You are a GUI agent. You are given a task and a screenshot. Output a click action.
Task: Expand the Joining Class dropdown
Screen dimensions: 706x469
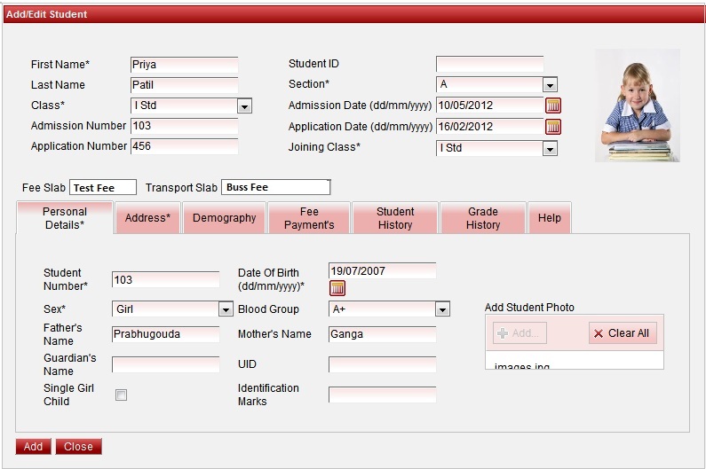tap(550, 149)
